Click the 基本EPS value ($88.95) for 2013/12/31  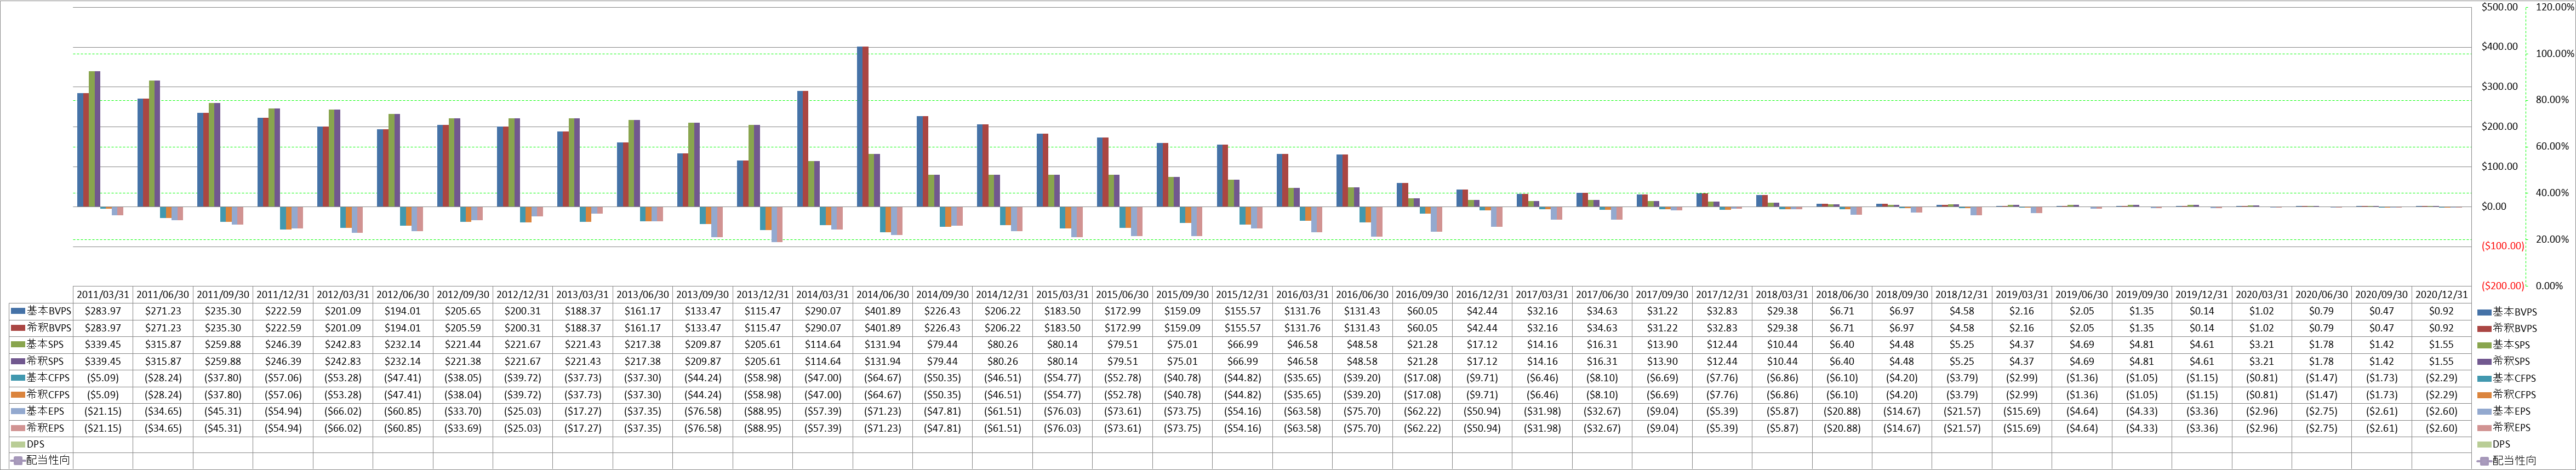click(x=763, y=411)
